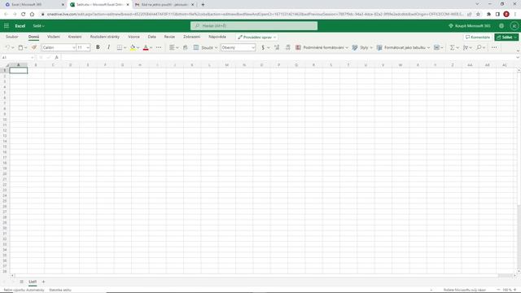This screenshot has width=521, height=293.
Task: Click the insert cells icon
Action: (x=436, y=47)
